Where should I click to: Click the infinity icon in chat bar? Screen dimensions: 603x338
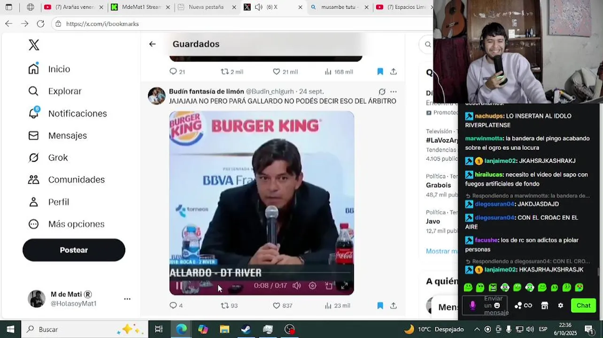point(528,305)
